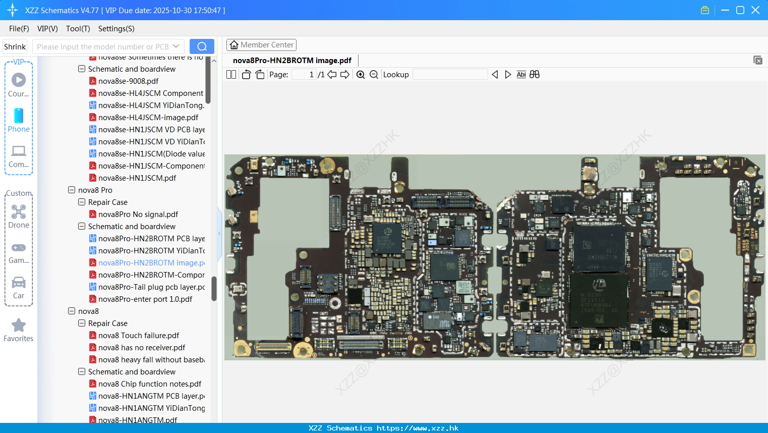The image size is (768, 433).
Task: Open nova8se-HN1JSCM(Diode value file
Action: (147, 154)
